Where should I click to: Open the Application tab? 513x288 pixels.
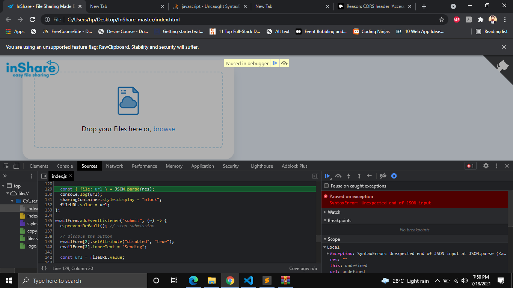(202, 166)
